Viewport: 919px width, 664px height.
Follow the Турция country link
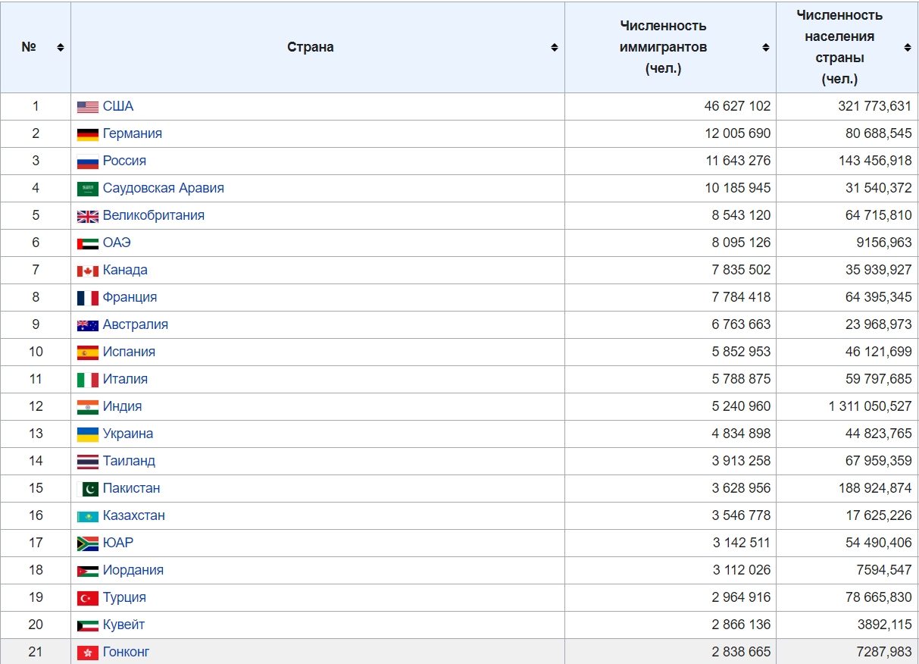[x=124, y=597]
